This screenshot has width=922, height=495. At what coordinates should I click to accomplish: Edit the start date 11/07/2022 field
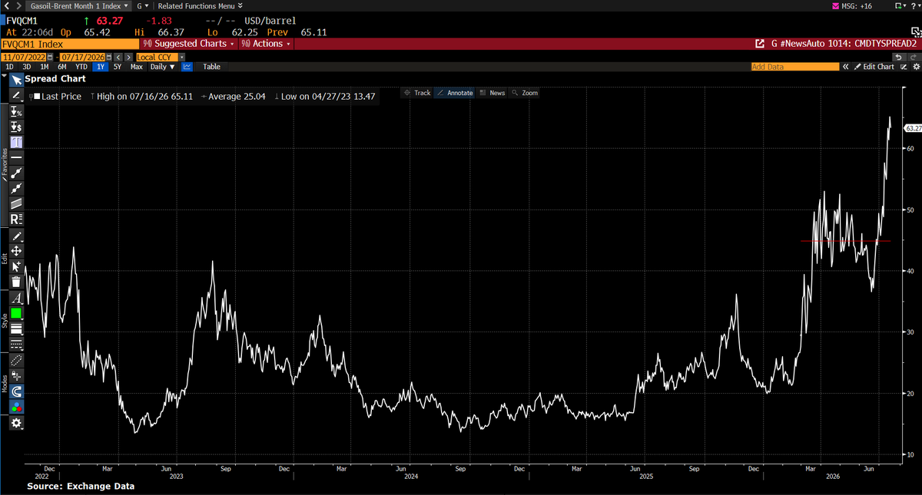click(x=23, y=57)
